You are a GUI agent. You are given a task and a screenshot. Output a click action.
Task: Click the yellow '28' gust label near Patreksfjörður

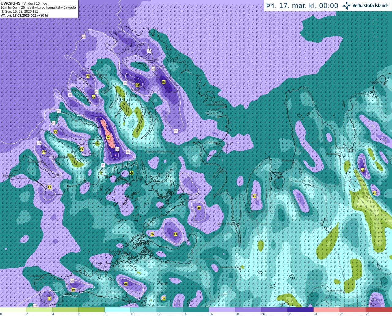[x=44, y=152]
